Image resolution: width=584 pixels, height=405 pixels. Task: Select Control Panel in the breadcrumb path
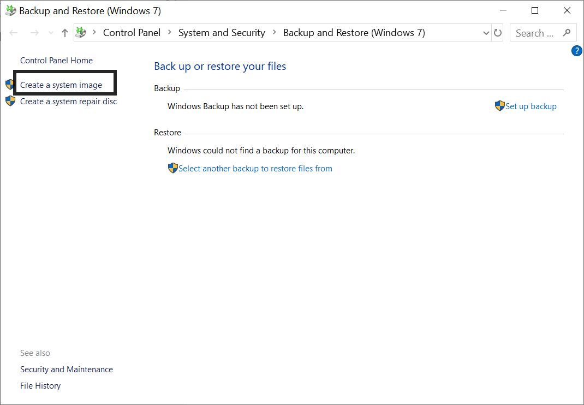(132, 33)
